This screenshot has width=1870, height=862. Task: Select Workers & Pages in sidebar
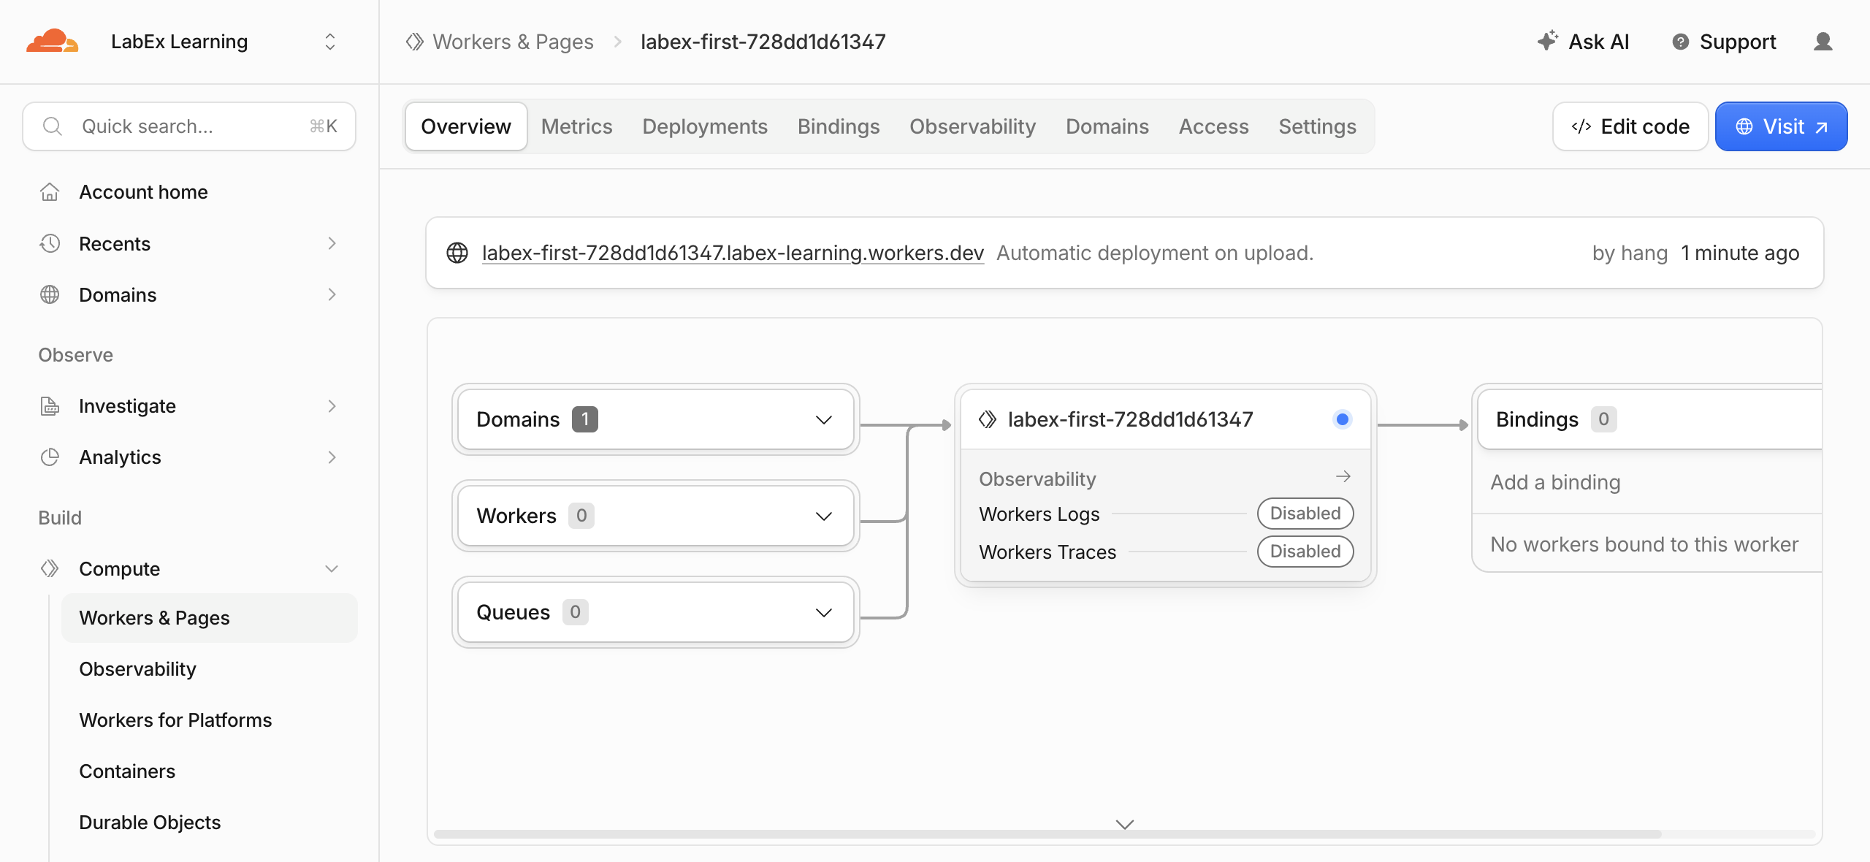[210, 618]
